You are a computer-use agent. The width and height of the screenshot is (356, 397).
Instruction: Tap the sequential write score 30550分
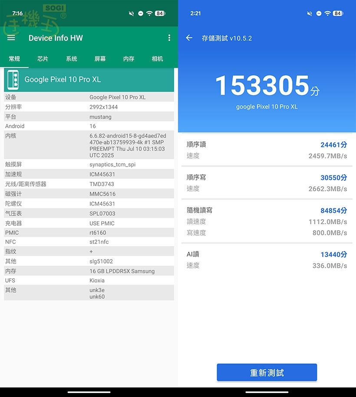(334, 178)
